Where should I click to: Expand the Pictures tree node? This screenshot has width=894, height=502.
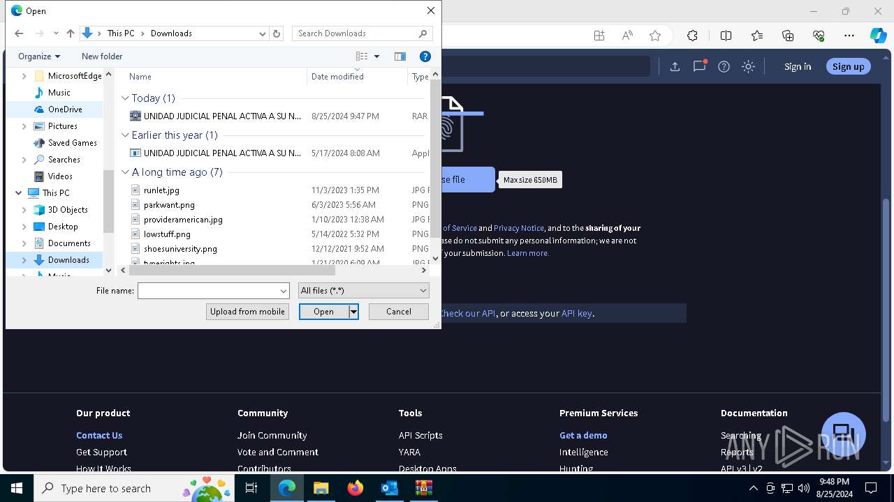pos(24,126)
